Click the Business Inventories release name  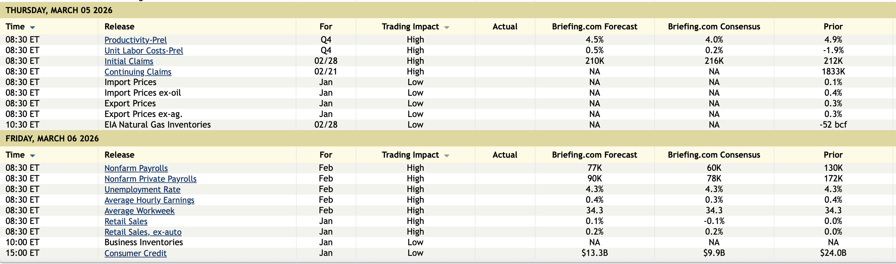coord(143,242)
